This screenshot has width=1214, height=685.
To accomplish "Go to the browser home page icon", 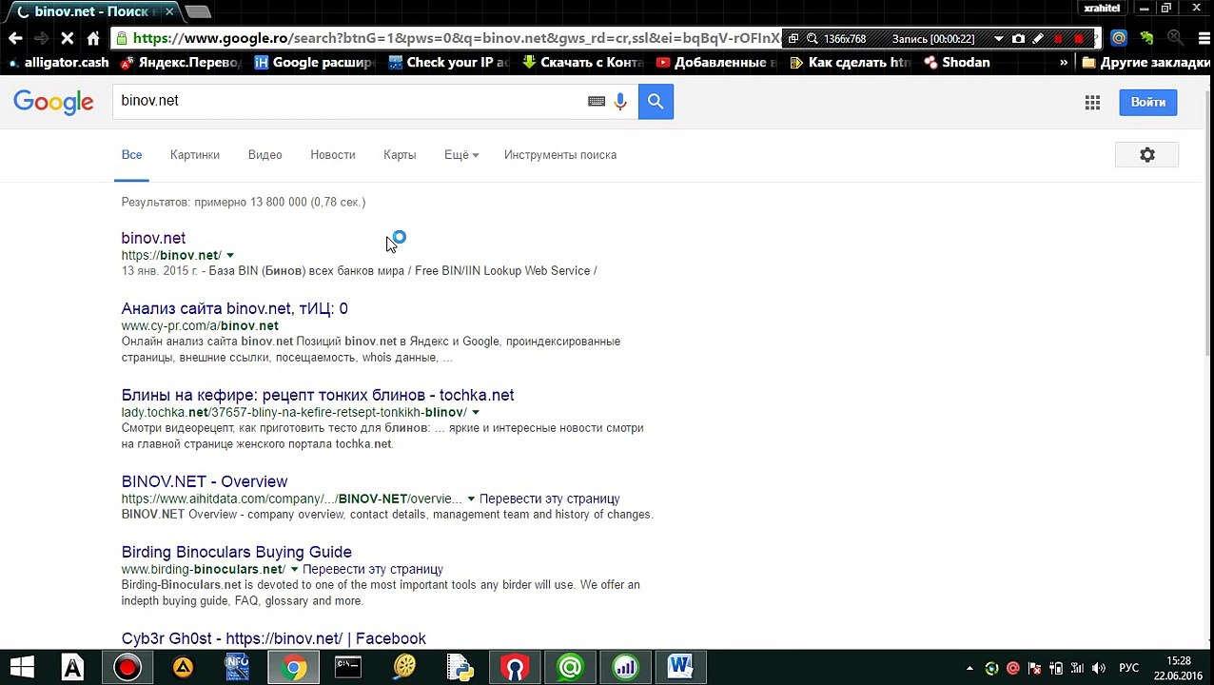I will 93,38.
